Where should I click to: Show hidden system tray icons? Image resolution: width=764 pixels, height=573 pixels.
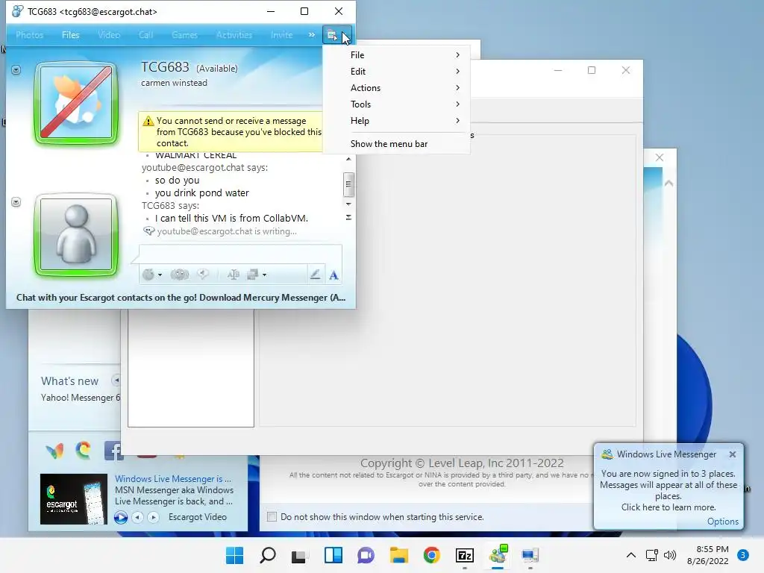(x=631, y=555)
